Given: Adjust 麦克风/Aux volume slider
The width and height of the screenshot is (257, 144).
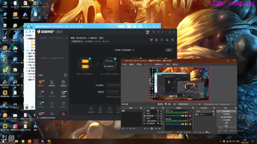Looking at the screenshot, I should coord(175,116).
